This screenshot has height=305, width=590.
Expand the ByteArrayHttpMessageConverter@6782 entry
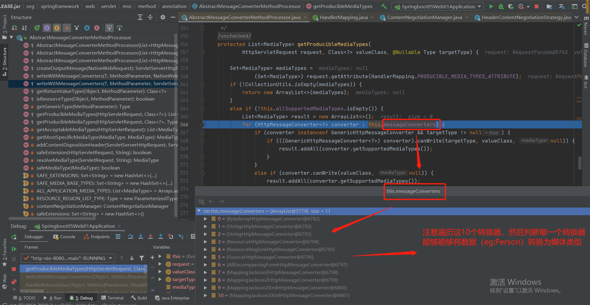point(205,219)
